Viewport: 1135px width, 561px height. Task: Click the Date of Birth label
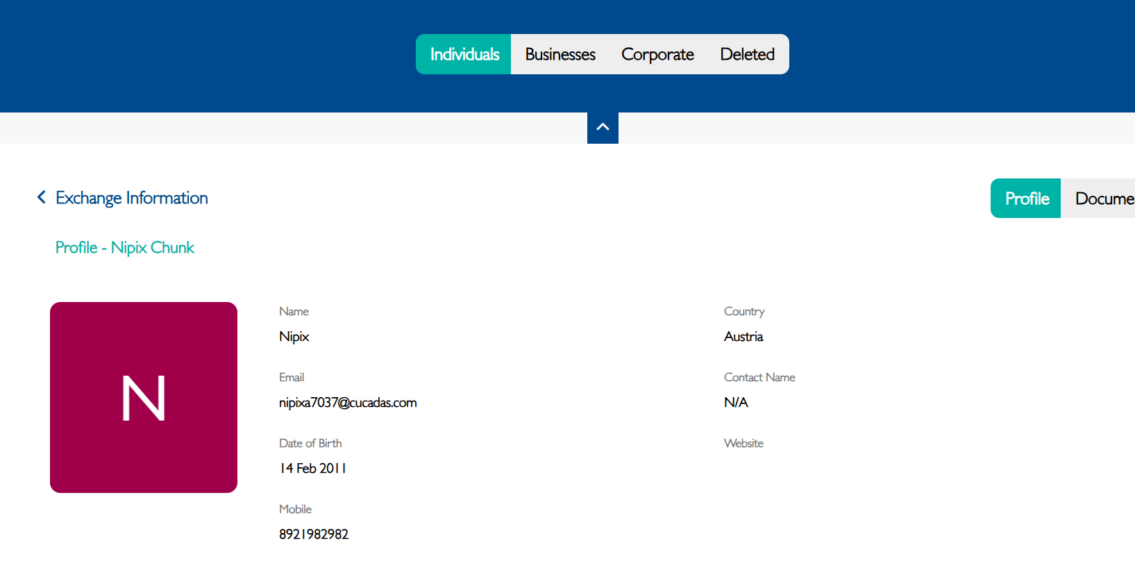click(x=310, y=443)
